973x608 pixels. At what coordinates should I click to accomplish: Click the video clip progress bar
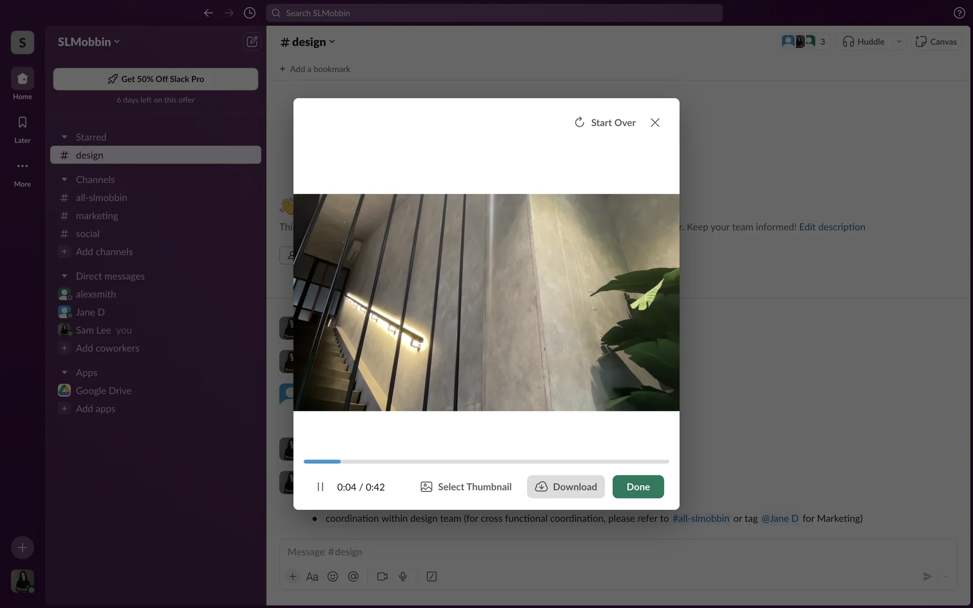click(486, 462)
